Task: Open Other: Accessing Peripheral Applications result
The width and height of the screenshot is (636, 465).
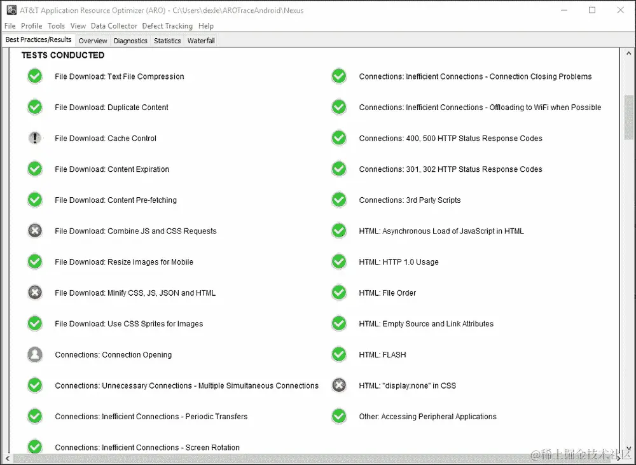Action: click(427, 416)
